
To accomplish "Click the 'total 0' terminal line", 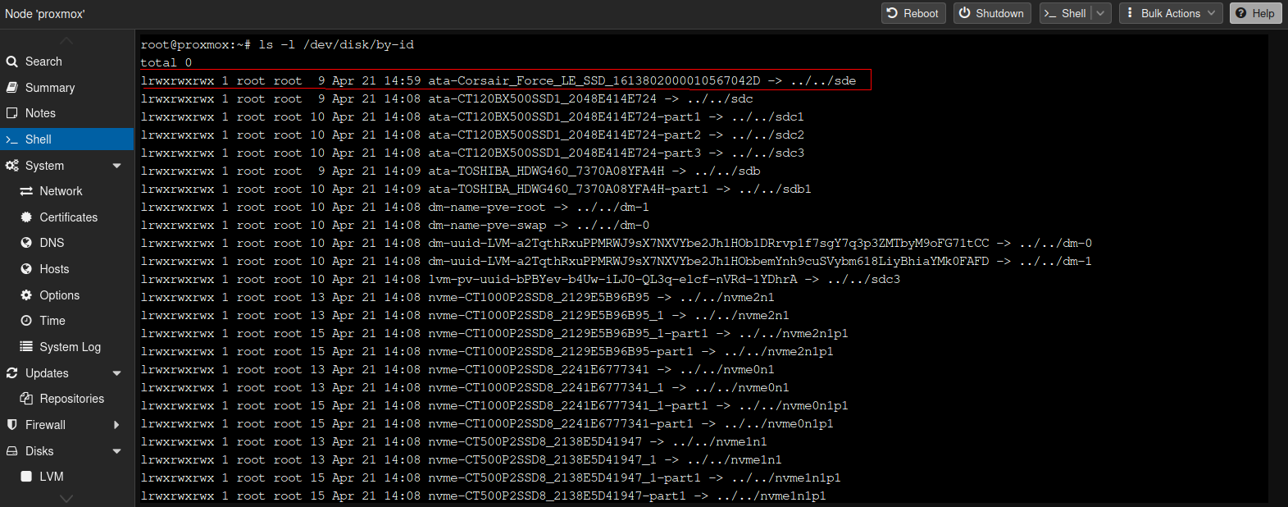I will click(166, 62).
